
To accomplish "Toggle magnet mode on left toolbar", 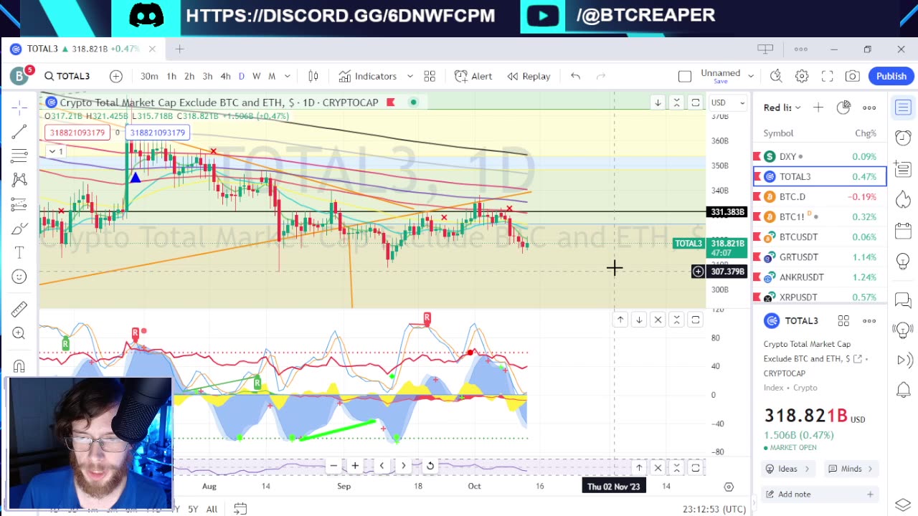I will (19, 366).
